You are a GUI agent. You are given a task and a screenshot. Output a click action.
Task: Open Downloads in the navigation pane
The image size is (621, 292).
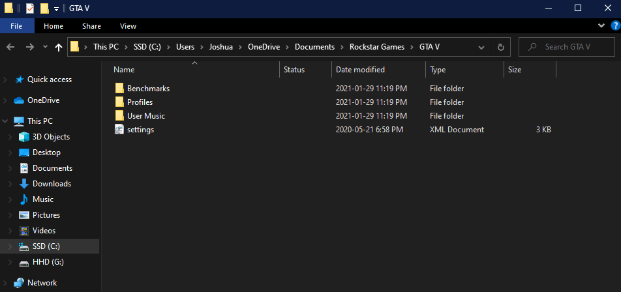52,184
